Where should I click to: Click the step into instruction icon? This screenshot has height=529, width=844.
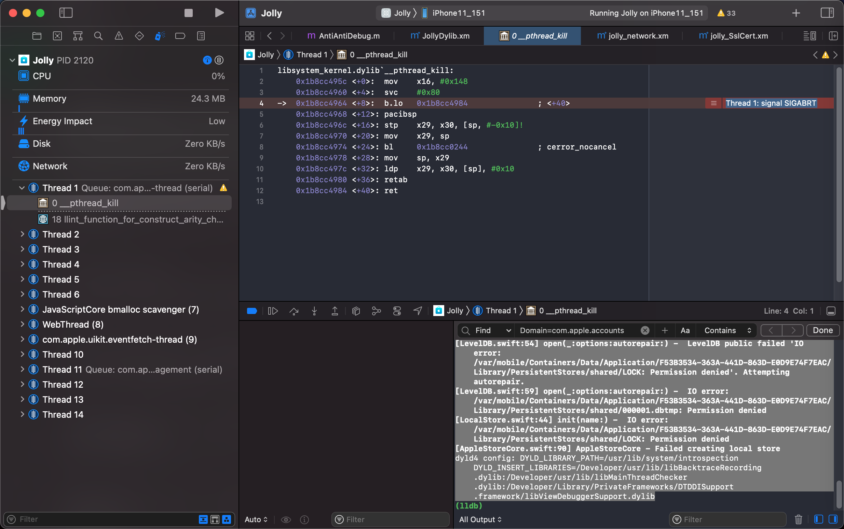(x=314, y=311)
